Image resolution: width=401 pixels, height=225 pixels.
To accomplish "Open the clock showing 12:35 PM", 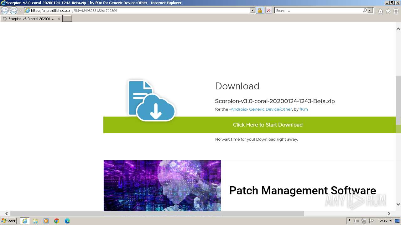I will tap(385, 221).
